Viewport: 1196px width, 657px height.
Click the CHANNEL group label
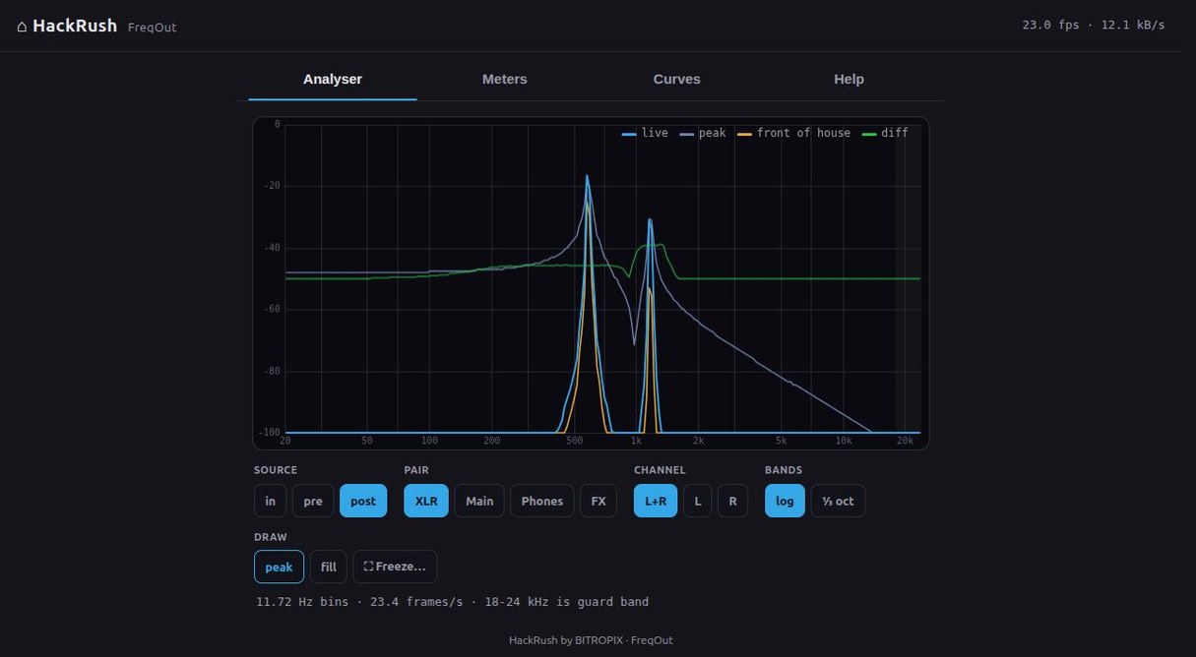[x=660, y=470]
